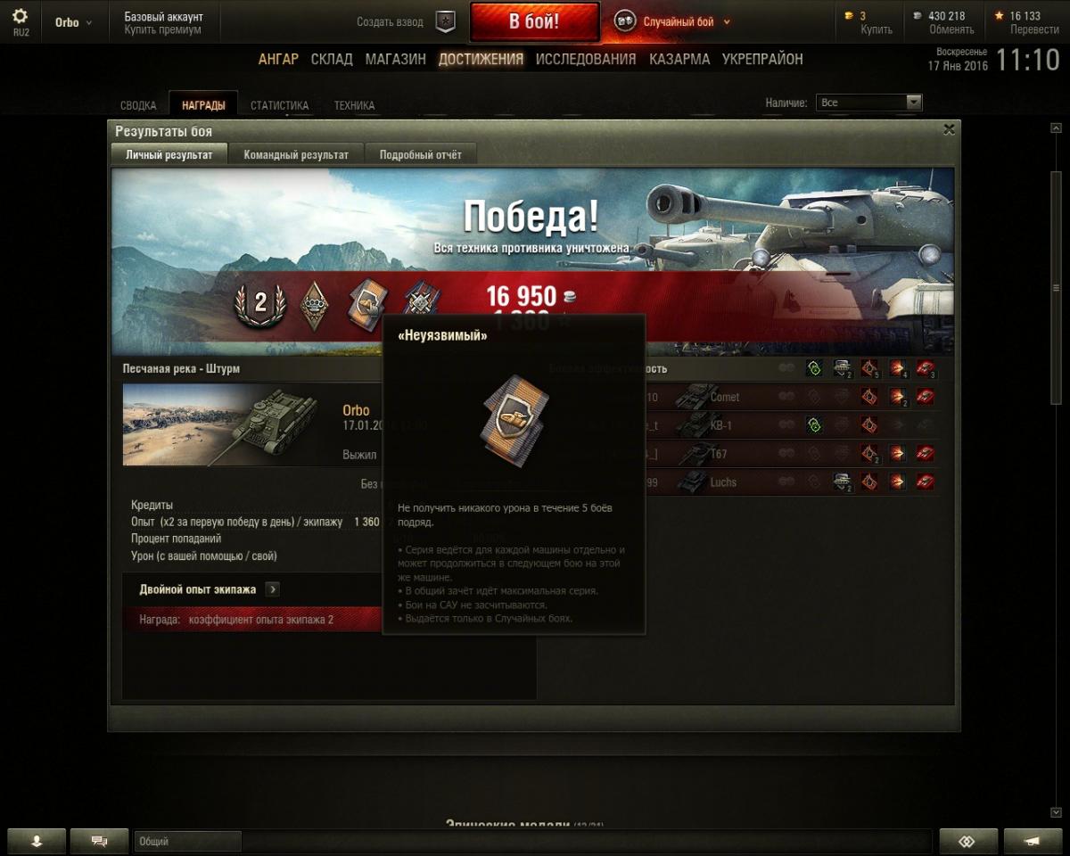This screenshot has height=856, width=1070.
Task: Click the green spotted icon for KB-1
Action: coord(812,425)
